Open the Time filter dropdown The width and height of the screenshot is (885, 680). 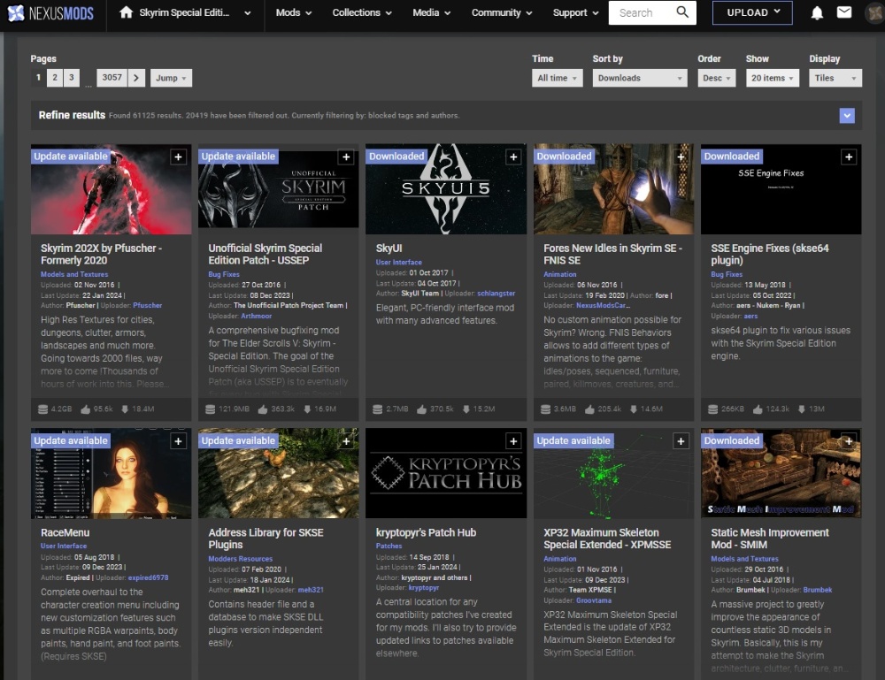click(557, 78)
